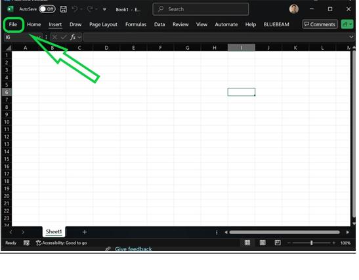Click the macro recording status bar icon
The width and height of the screenshot is (359, 280).
26,243
